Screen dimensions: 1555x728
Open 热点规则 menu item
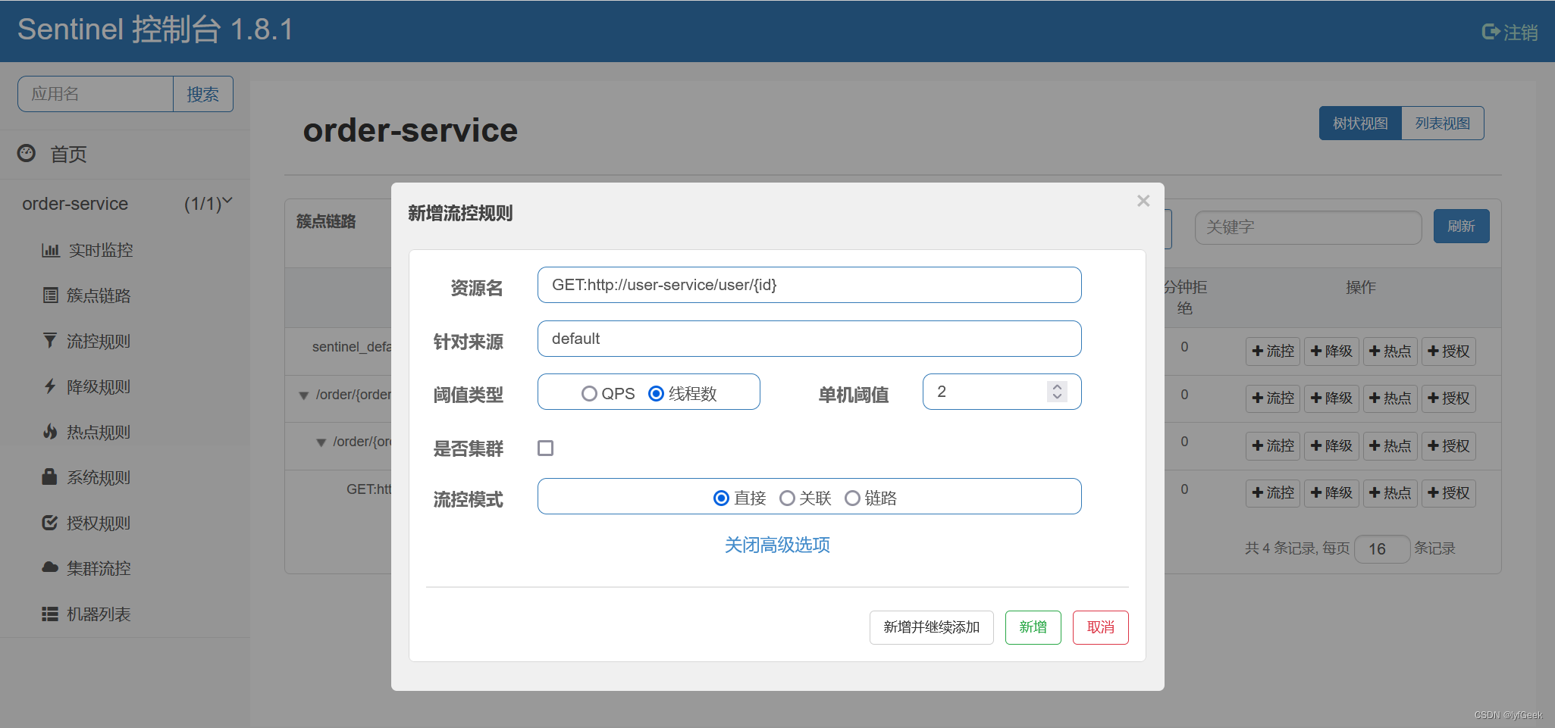(x=99, y=432)
